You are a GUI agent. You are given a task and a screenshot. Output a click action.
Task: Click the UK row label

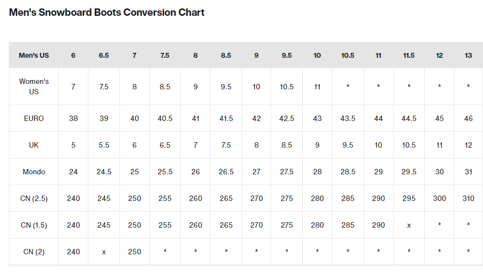(34, 145)
